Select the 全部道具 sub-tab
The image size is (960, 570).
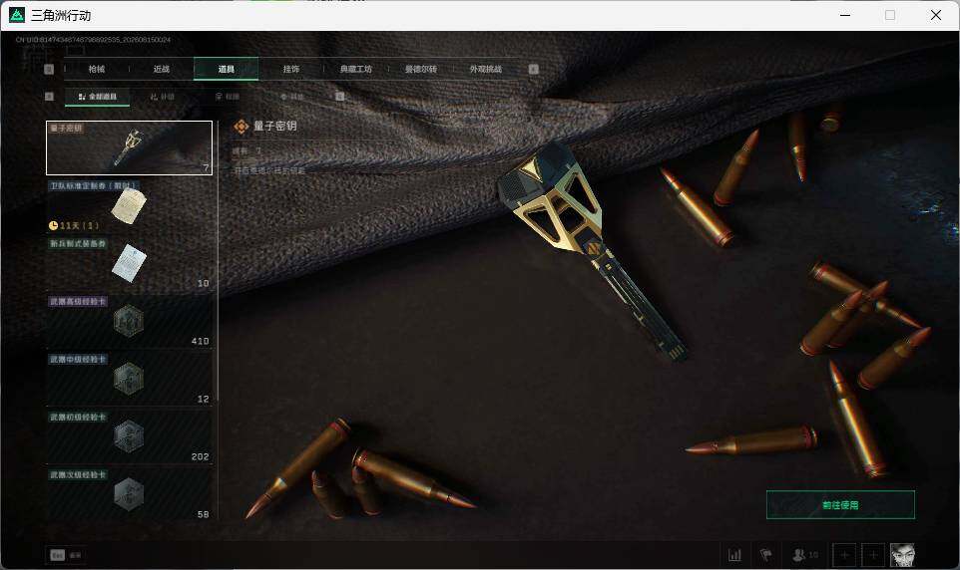(x=98, y=97)
